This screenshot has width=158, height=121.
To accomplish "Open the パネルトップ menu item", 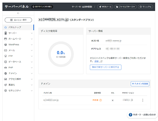I will [x=18, y=27].
